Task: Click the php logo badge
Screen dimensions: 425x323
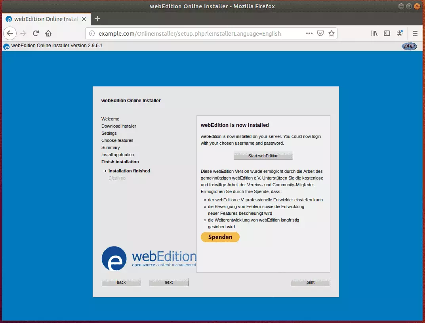Action: [x=409, y=46]
